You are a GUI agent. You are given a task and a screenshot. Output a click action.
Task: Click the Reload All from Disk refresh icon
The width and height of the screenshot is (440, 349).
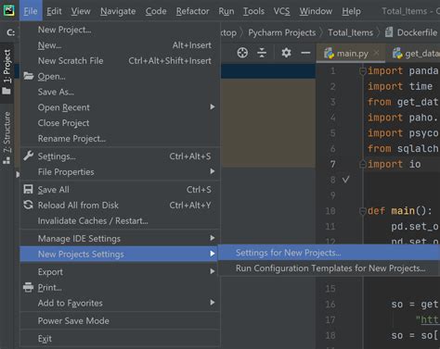28,205
